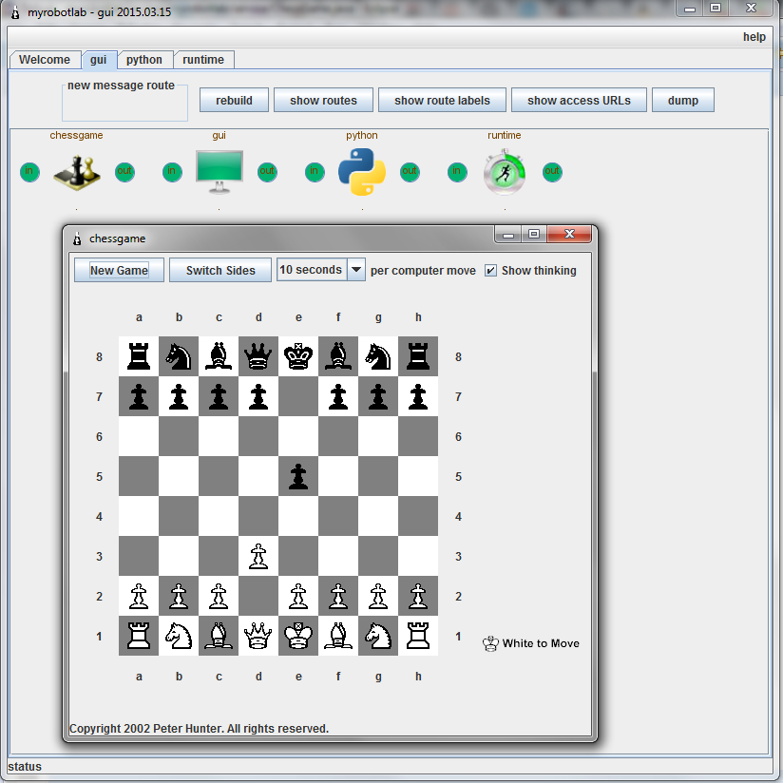Viewport: 783px width, 783px height.
Task: Click the chessgame window title bar icon
Action: (x=77, y=239)
